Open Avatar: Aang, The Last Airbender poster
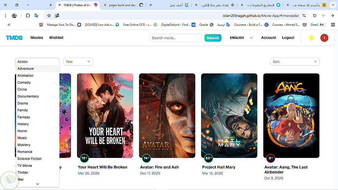This screenshot has height=190, width=338. tap(291, 116)
